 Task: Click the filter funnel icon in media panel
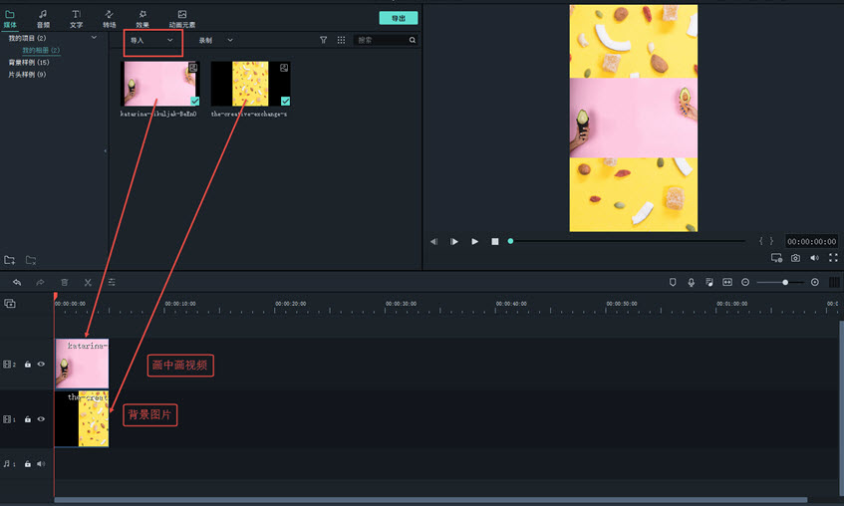[x=323, y=41]
